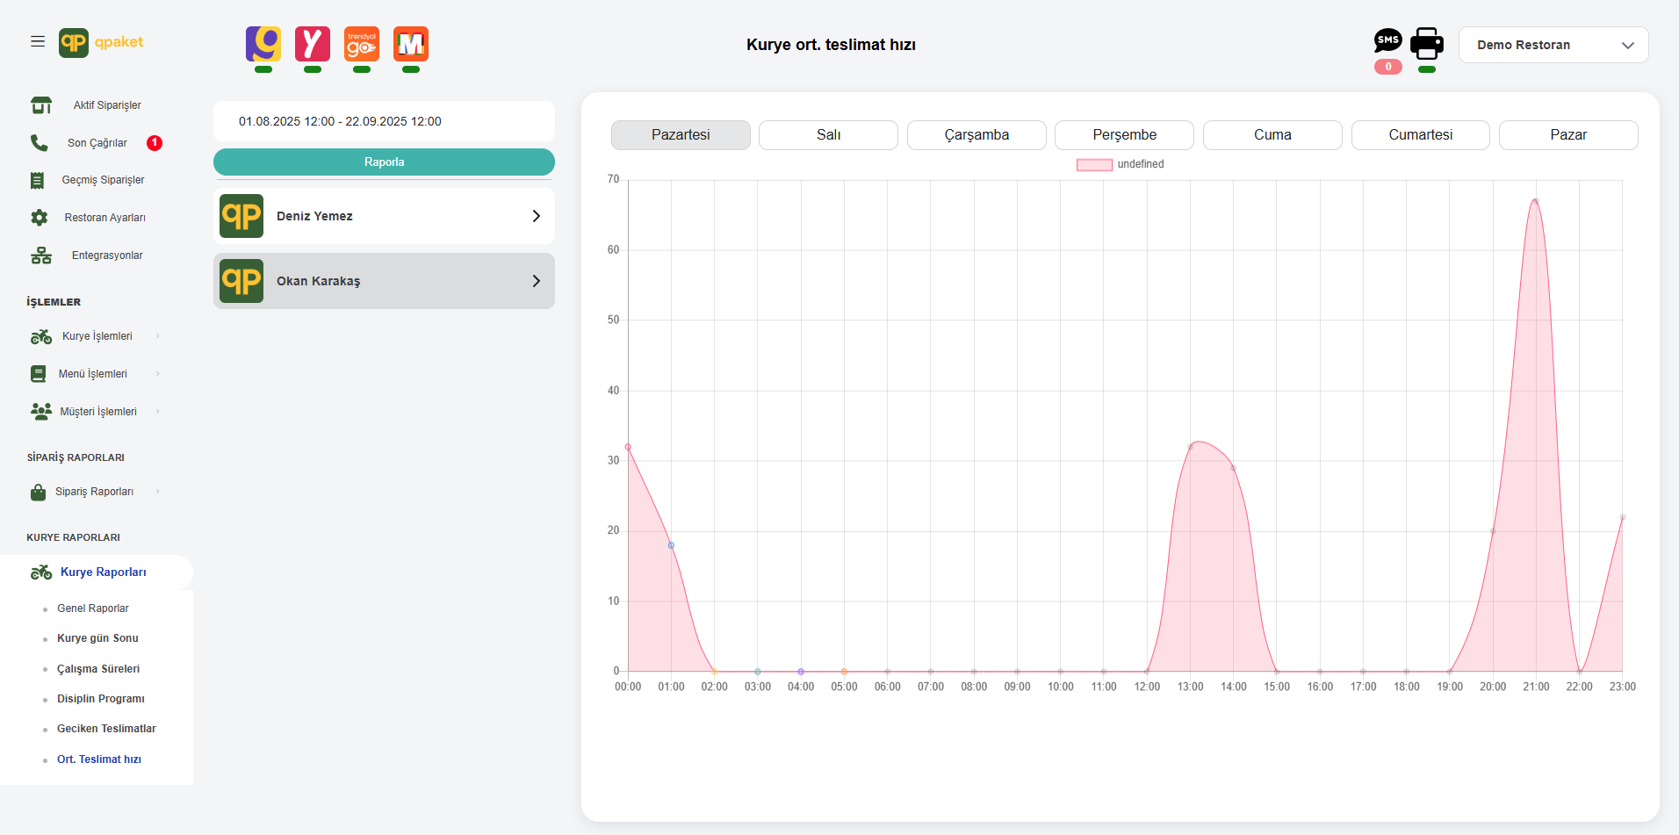Image resolution: width=1679 pixels, height=835 pixels.
Task: Expand Kurye İşlemleri submenu
Action: (97, 336)
